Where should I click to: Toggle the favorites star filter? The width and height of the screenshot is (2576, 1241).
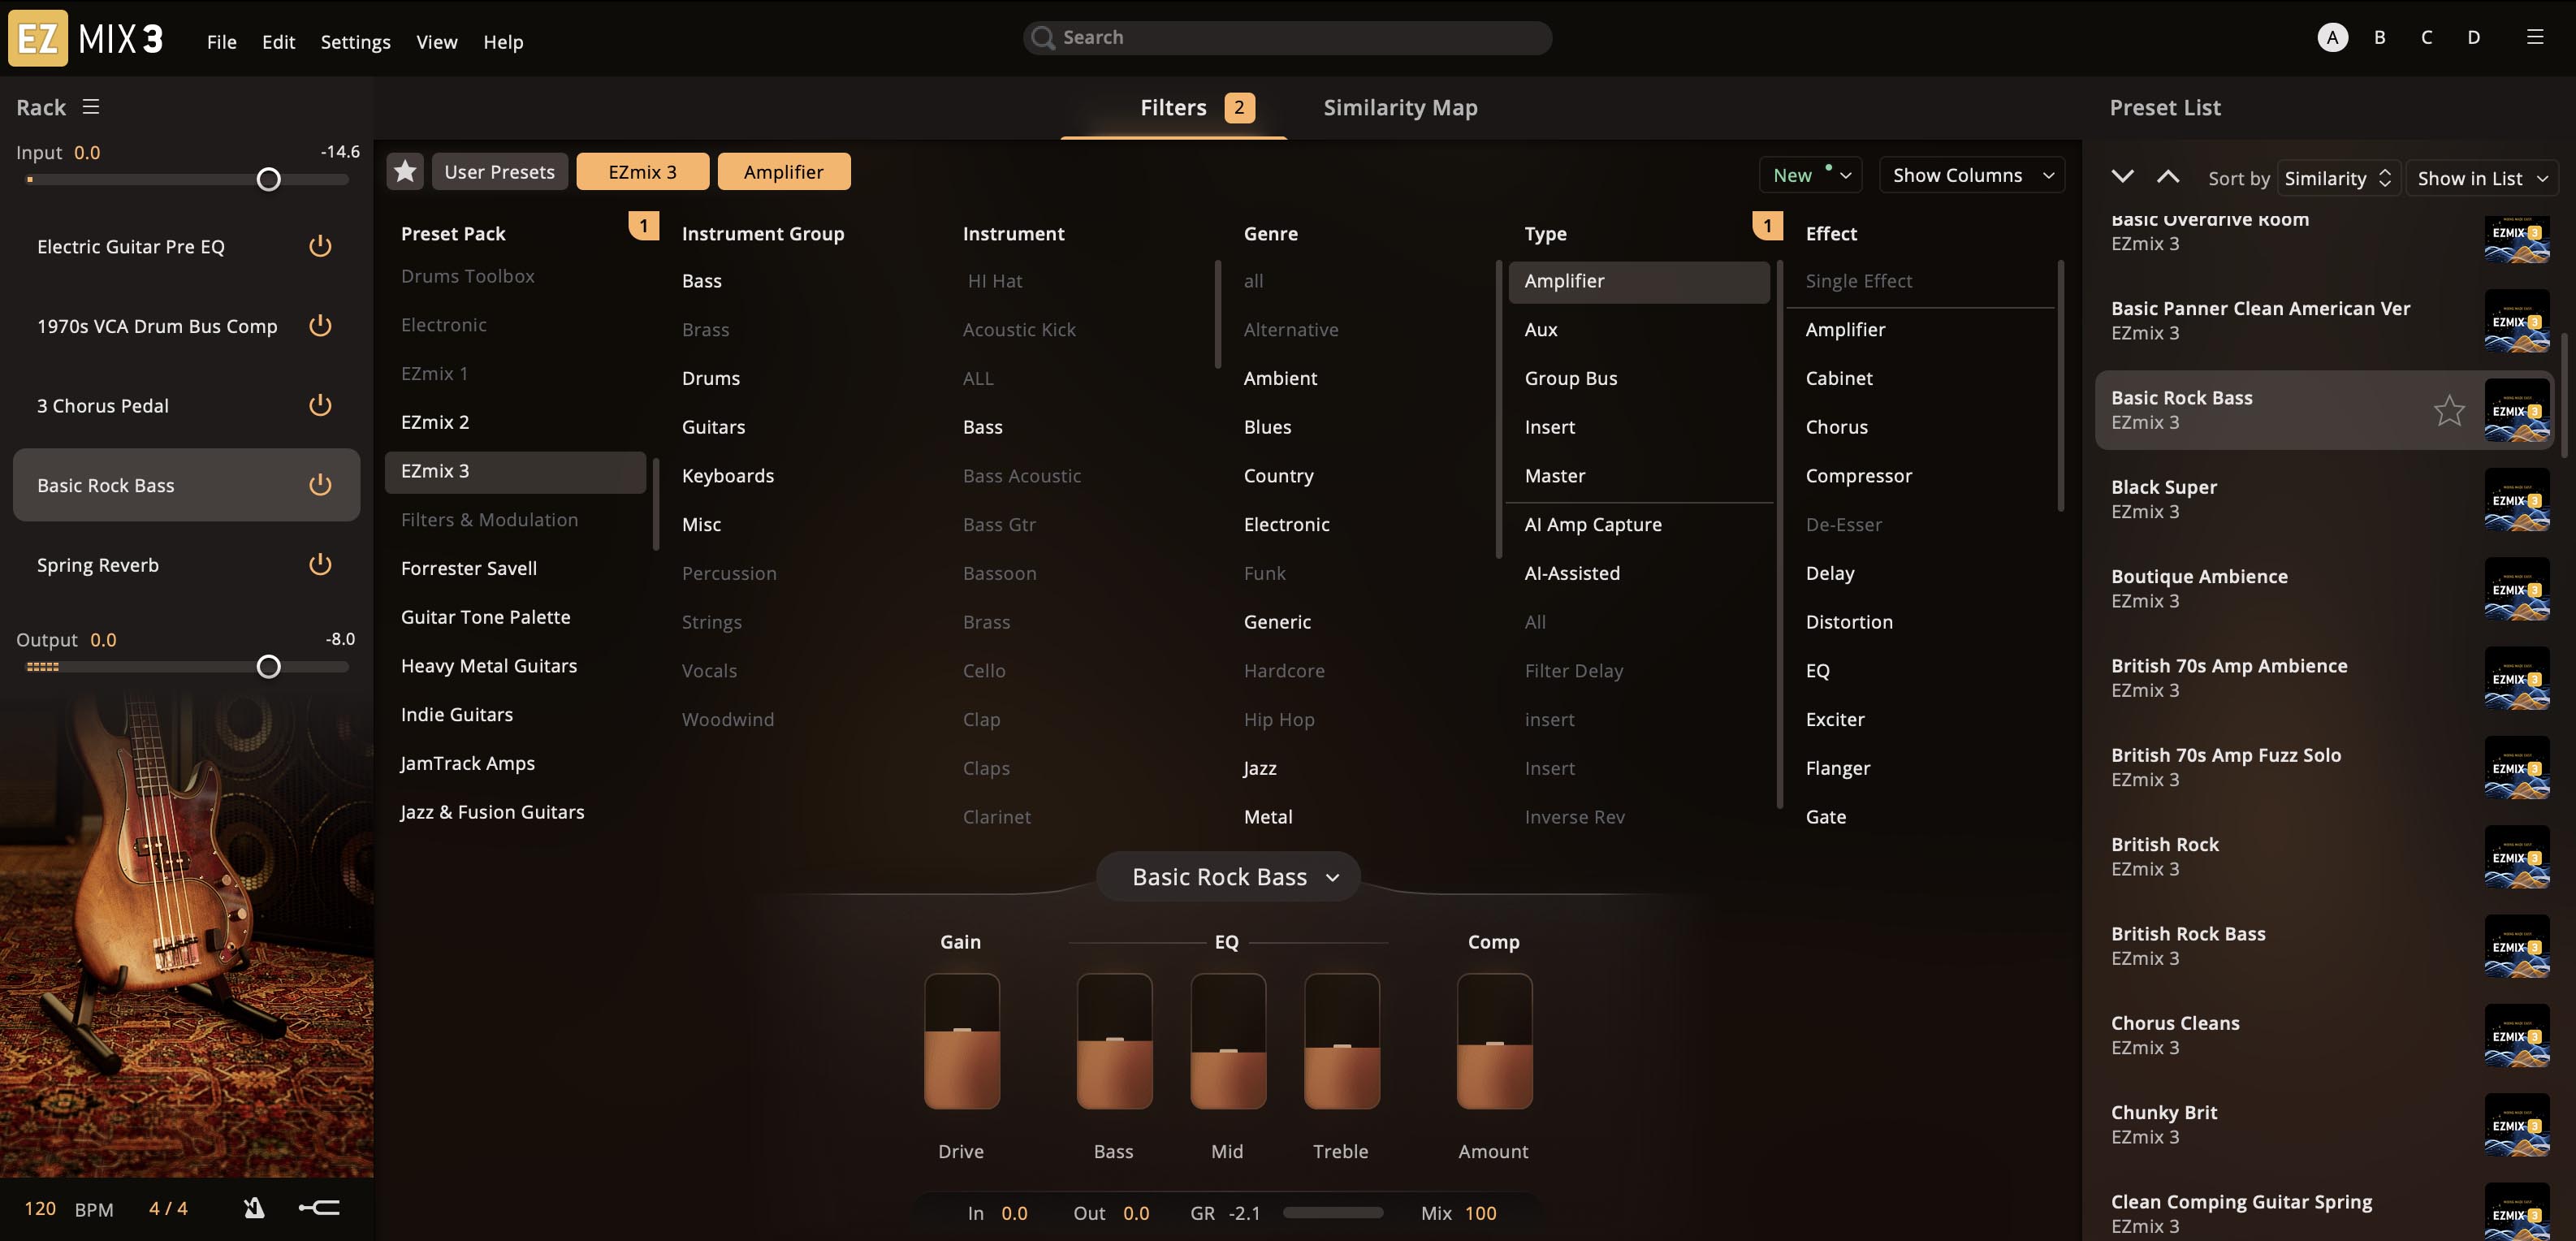point(405,172)
